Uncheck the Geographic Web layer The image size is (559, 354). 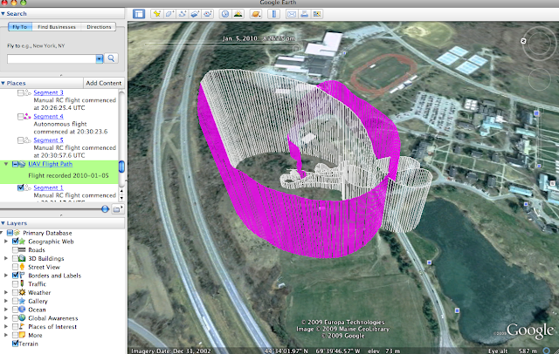coord(15,242)
